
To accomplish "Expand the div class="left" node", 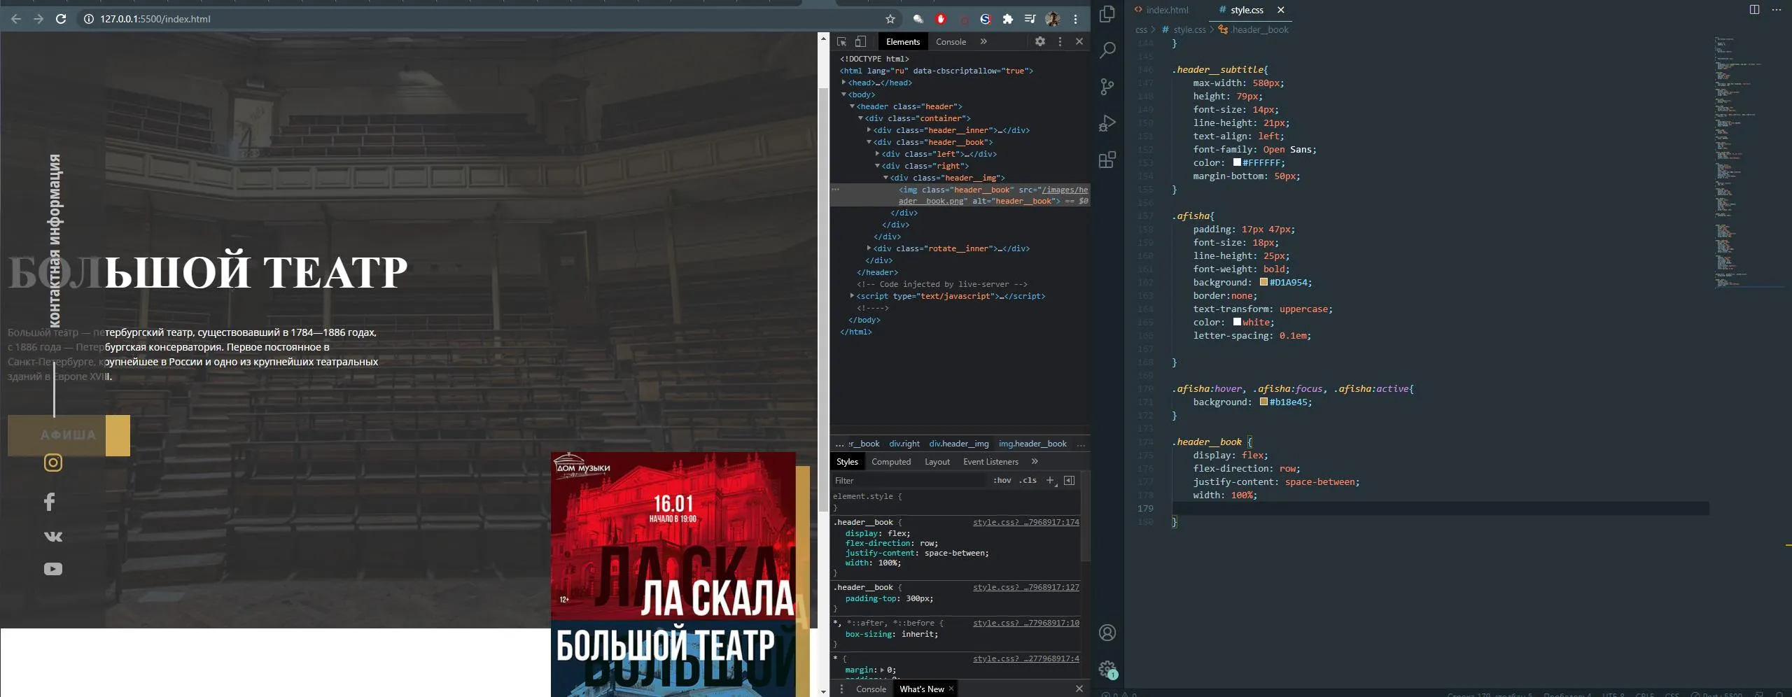I will click(878, 154).
